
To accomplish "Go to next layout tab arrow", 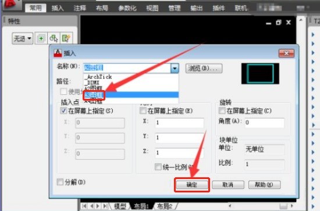I will coord(98,206).
